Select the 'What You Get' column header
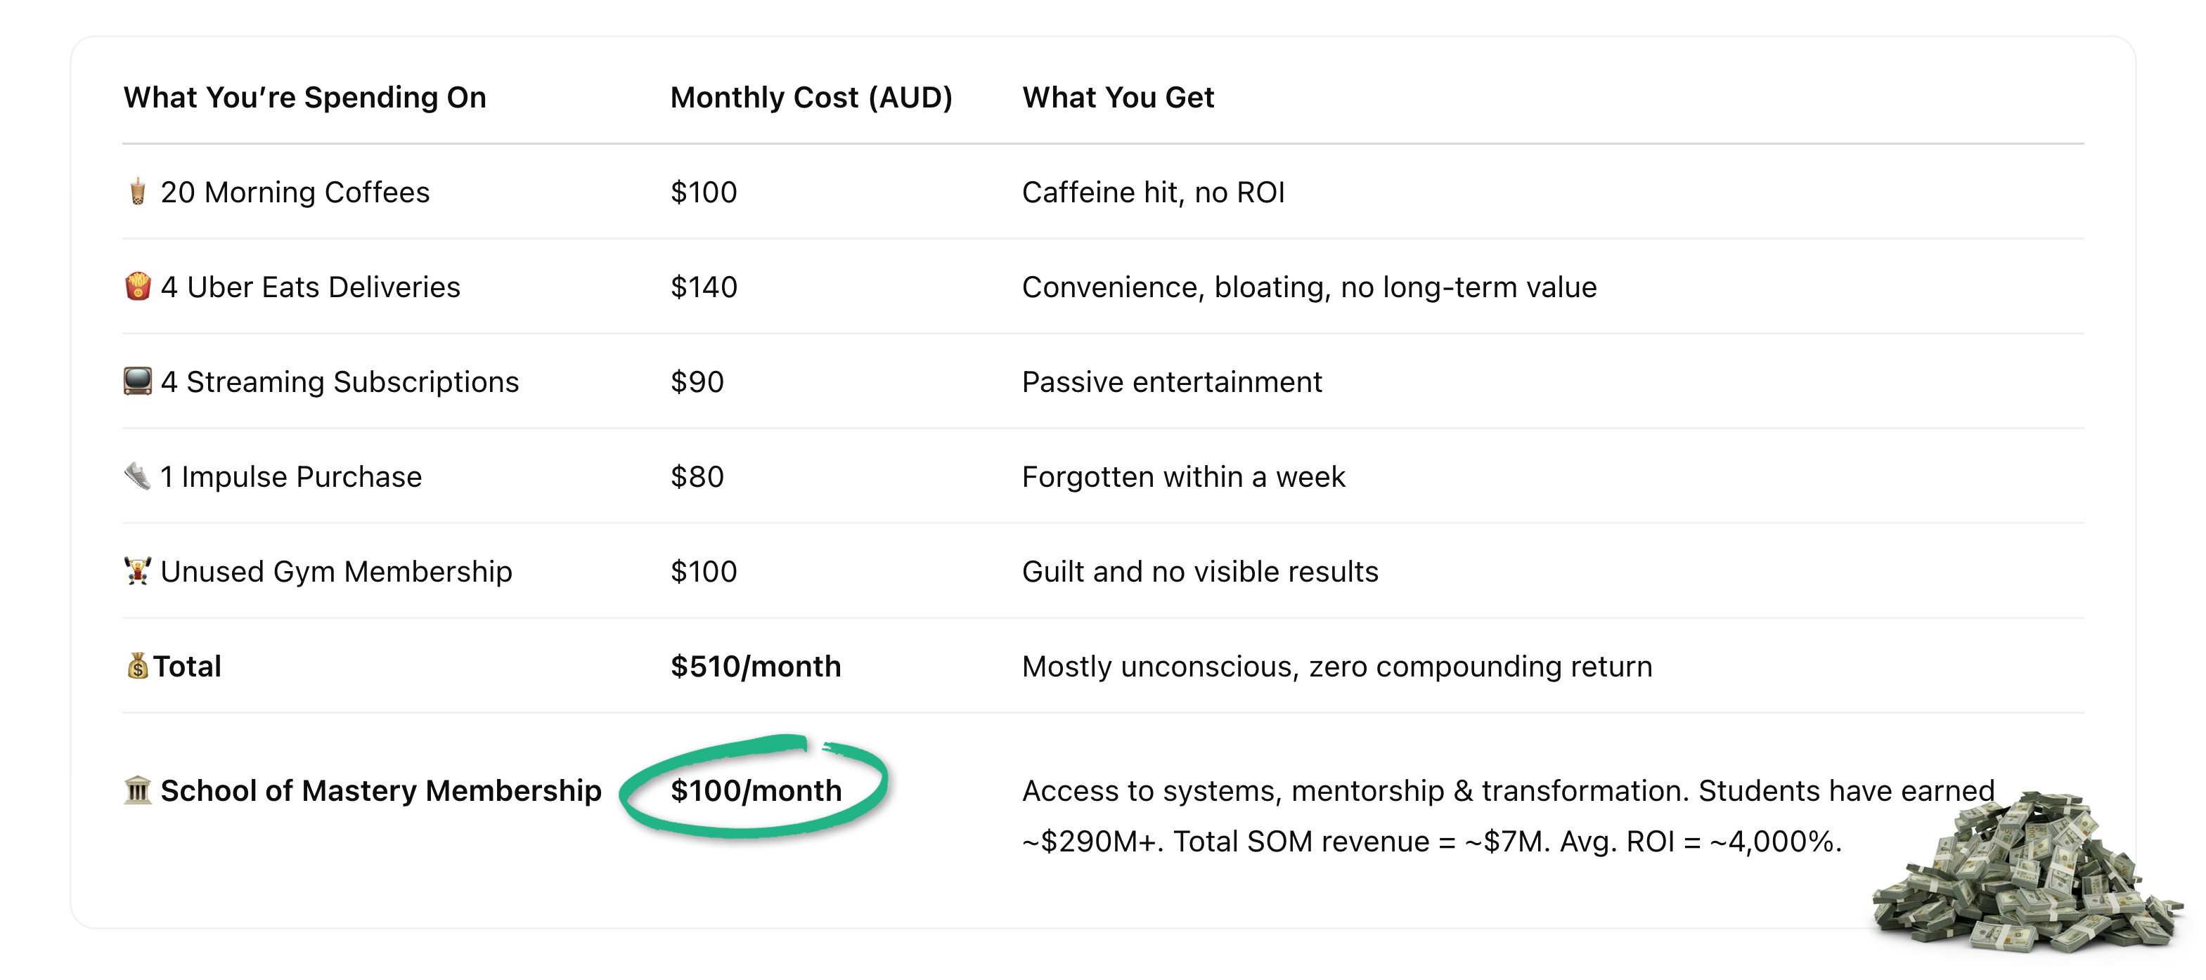 tap(1118, 98)
